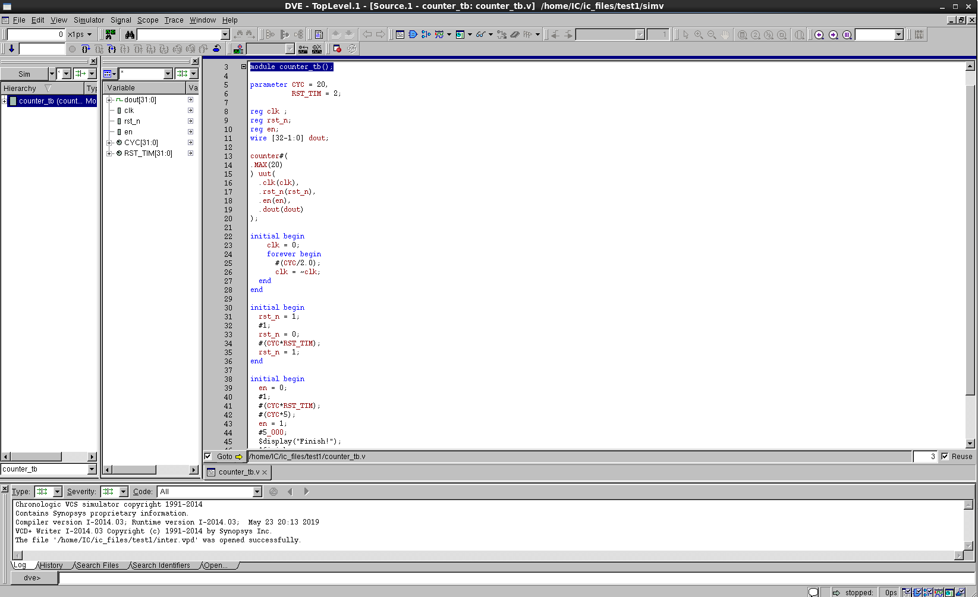The height and width of the screenshot is (597, 978).
Task: Click the binoculars search icon
Action: click(x=130, y=34)
